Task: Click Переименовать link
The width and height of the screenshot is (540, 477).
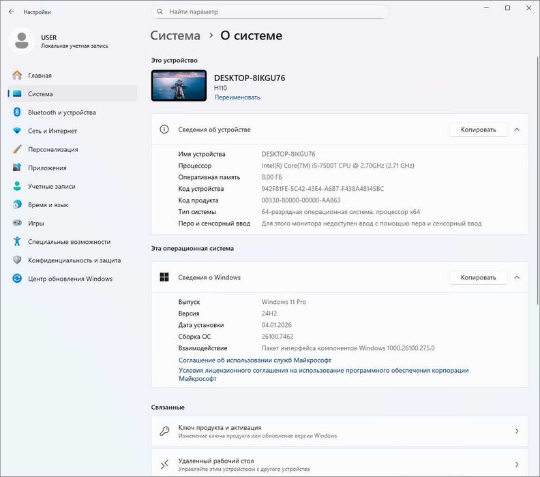Action: [x=237, y=97]
